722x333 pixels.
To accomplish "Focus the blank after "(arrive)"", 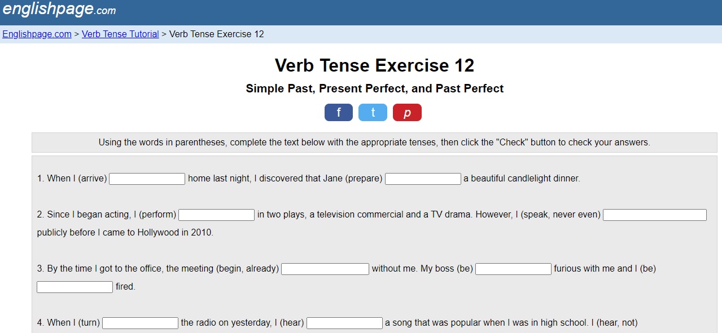I will (147, 179).
